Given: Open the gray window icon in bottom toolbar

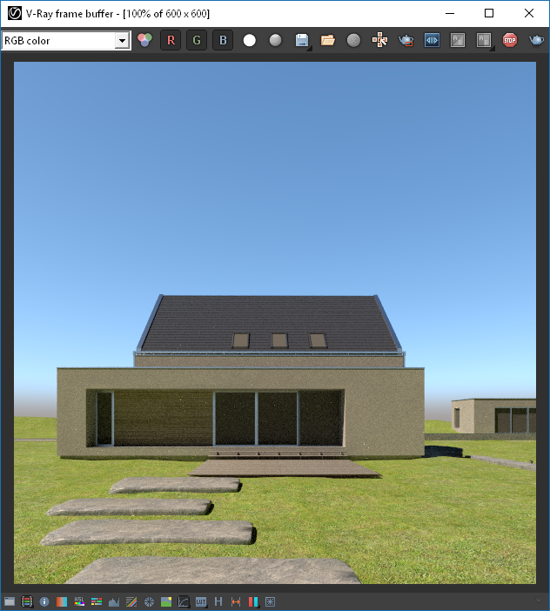Looking at the screenshot, I should 10,601.
